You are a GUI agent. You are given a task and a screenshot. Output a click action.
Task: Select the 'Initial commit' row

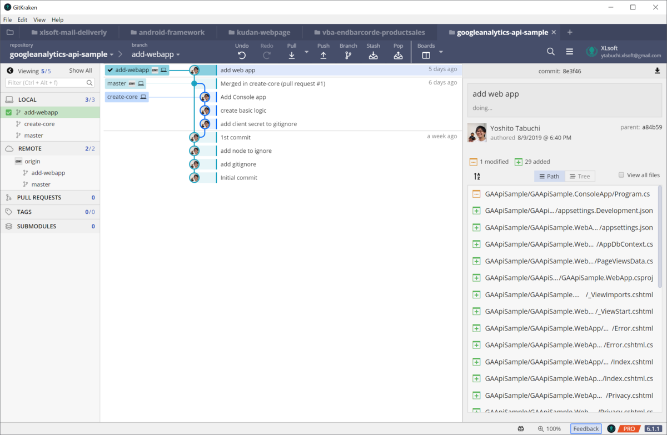click(283, 178)
